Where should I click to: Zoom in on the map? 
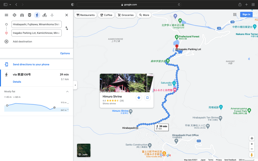click(x=252, y=144)
